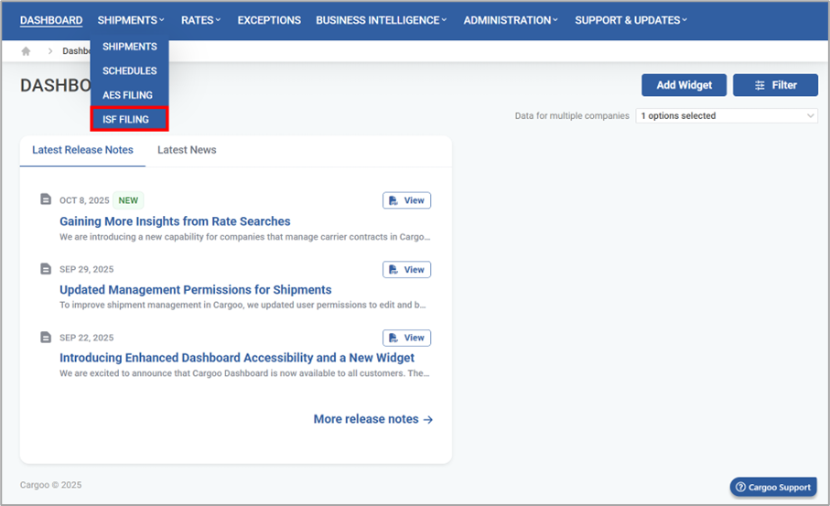
Task: Open 'Gaining More Insights from Rate Searches'
Action: [x=175, y=221]
